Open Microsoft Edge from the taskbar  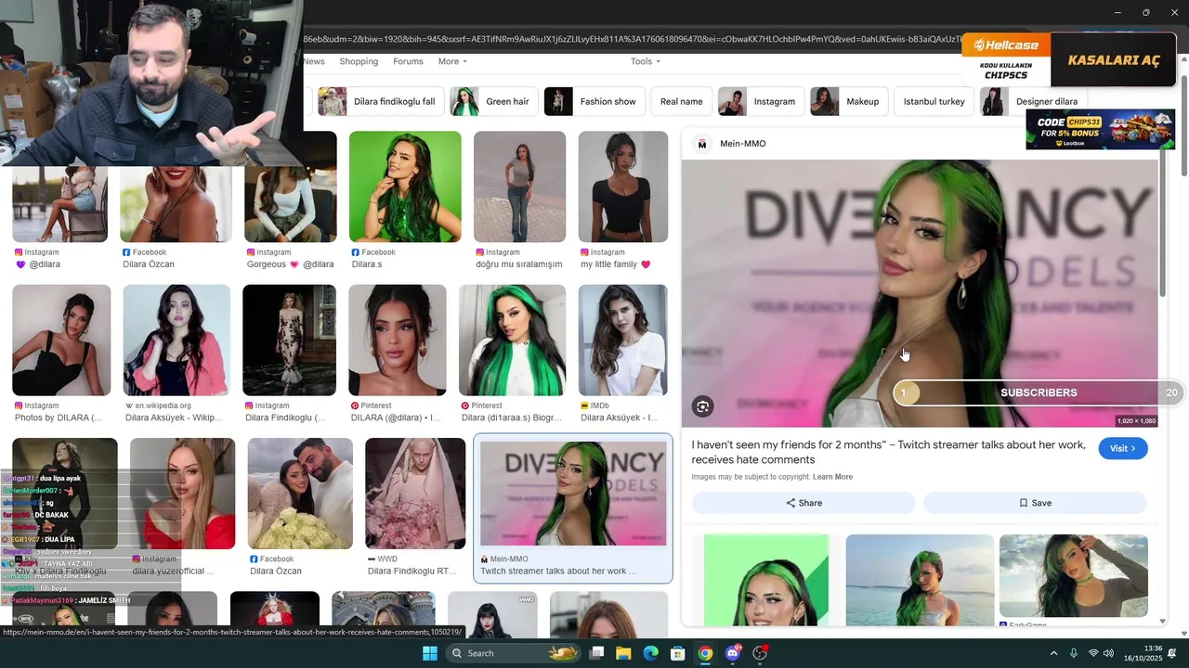651,653
